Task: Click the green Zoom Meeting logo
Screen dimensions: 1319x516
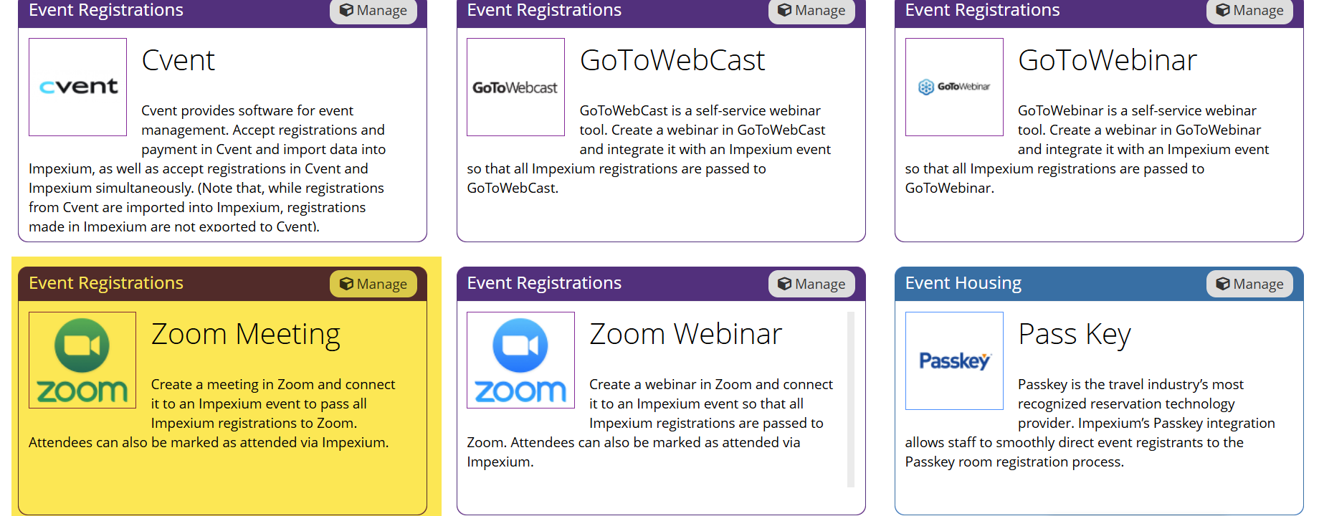Action: pyautogui.click(x=82, y=360)
